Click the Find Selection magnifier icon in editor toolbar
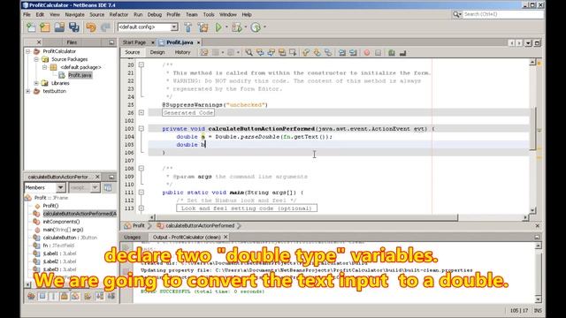 [249, 53]
